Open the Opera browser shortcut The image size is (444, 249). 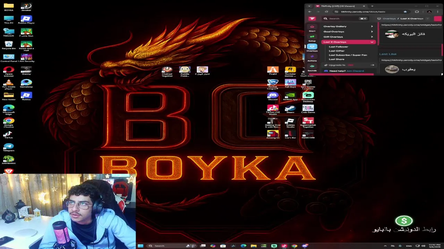(9, 72)
